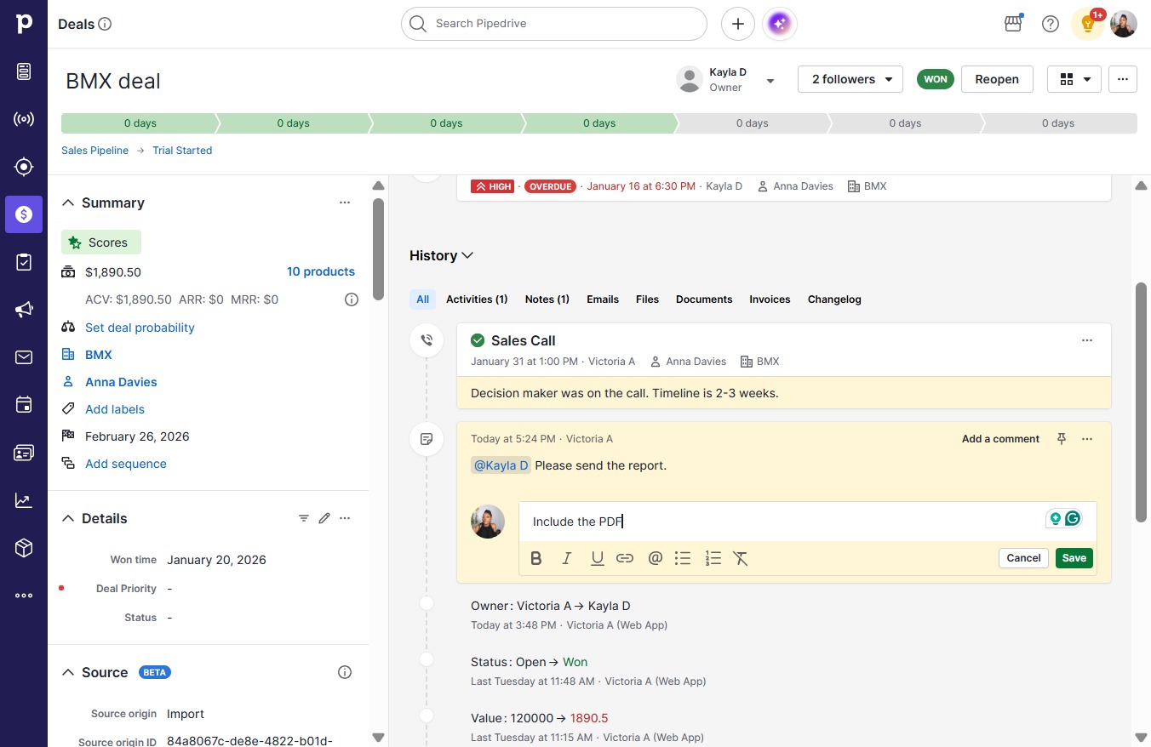Screen dimensions: 1151x747
Task: Click the Underline formatting icon
Action: coord(598,558)
